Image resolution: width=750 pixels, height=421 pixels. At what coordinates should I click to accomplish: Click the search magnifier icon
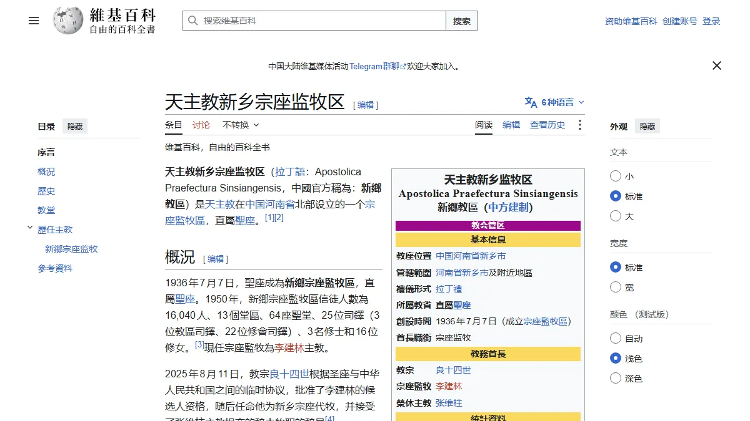coord(193,21)
